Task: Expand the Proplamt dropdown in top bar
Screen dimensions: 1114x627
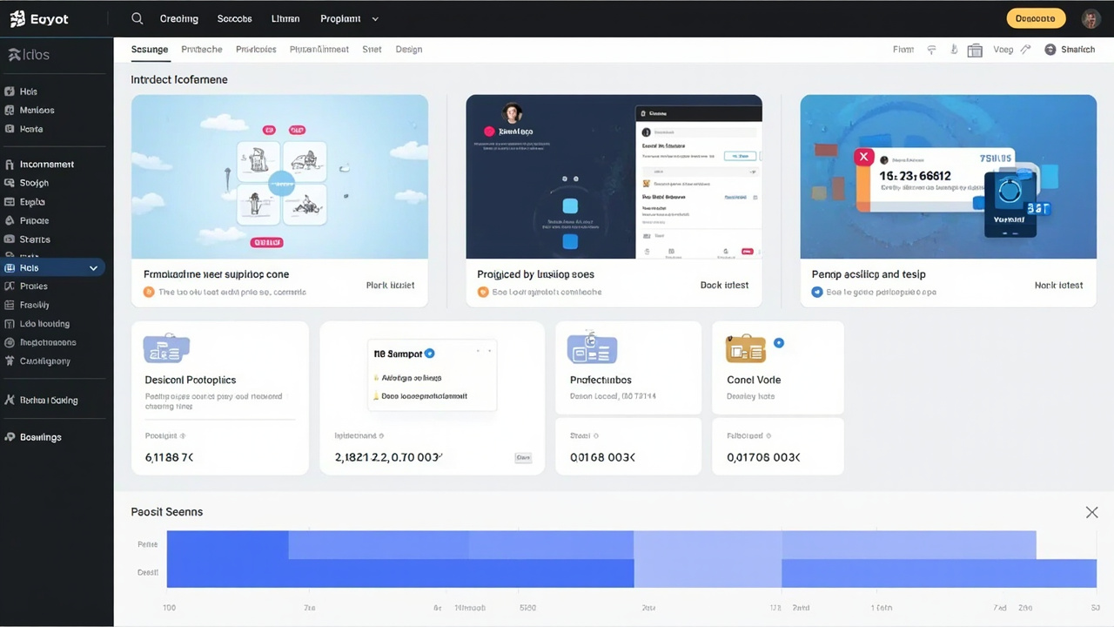Action: tap(349, 18)
